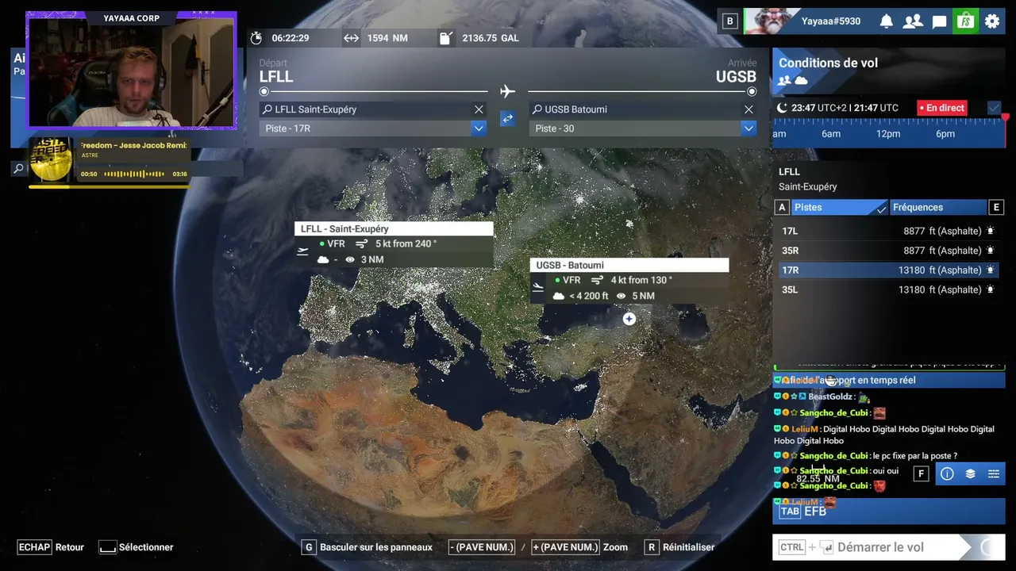Open the info panel icon
The width and height of the screenshot is (1016, 571).
[x=947, y=473]
